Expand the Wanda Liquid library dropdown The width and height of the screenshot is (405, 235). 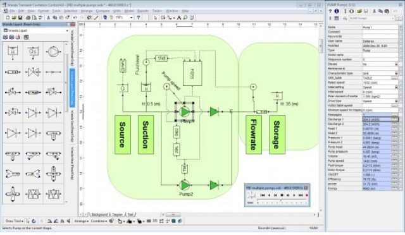67,31
